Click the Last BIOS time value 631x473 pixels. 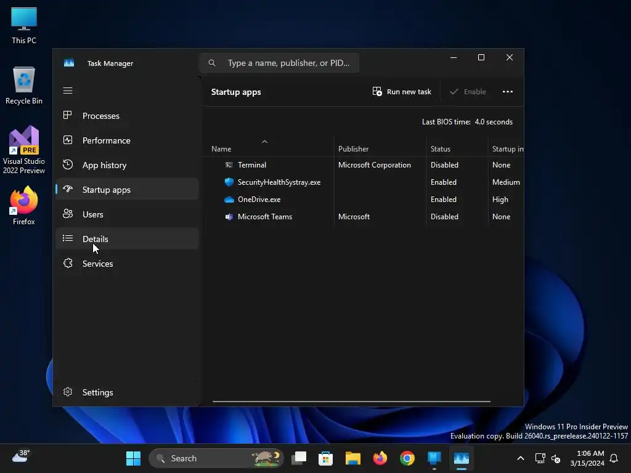tap(494, 122)
